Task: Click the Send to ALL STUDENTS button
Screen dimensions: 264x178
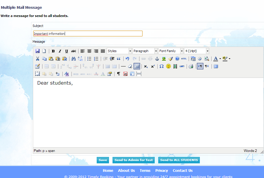Action: click(179, 160)
